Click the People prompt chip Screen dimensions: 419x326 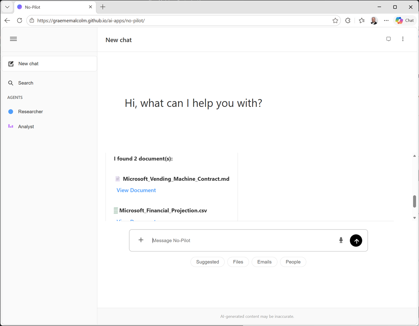coord(293,262)
